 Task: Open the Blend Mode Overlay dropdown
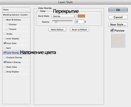click(x=64, y=16)
